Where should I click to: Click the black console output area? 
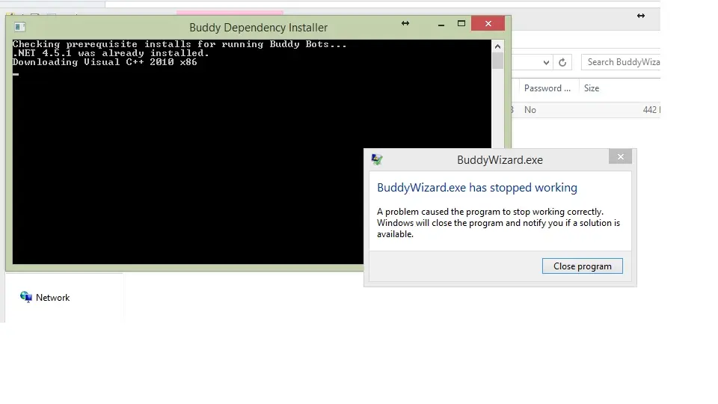224,165
